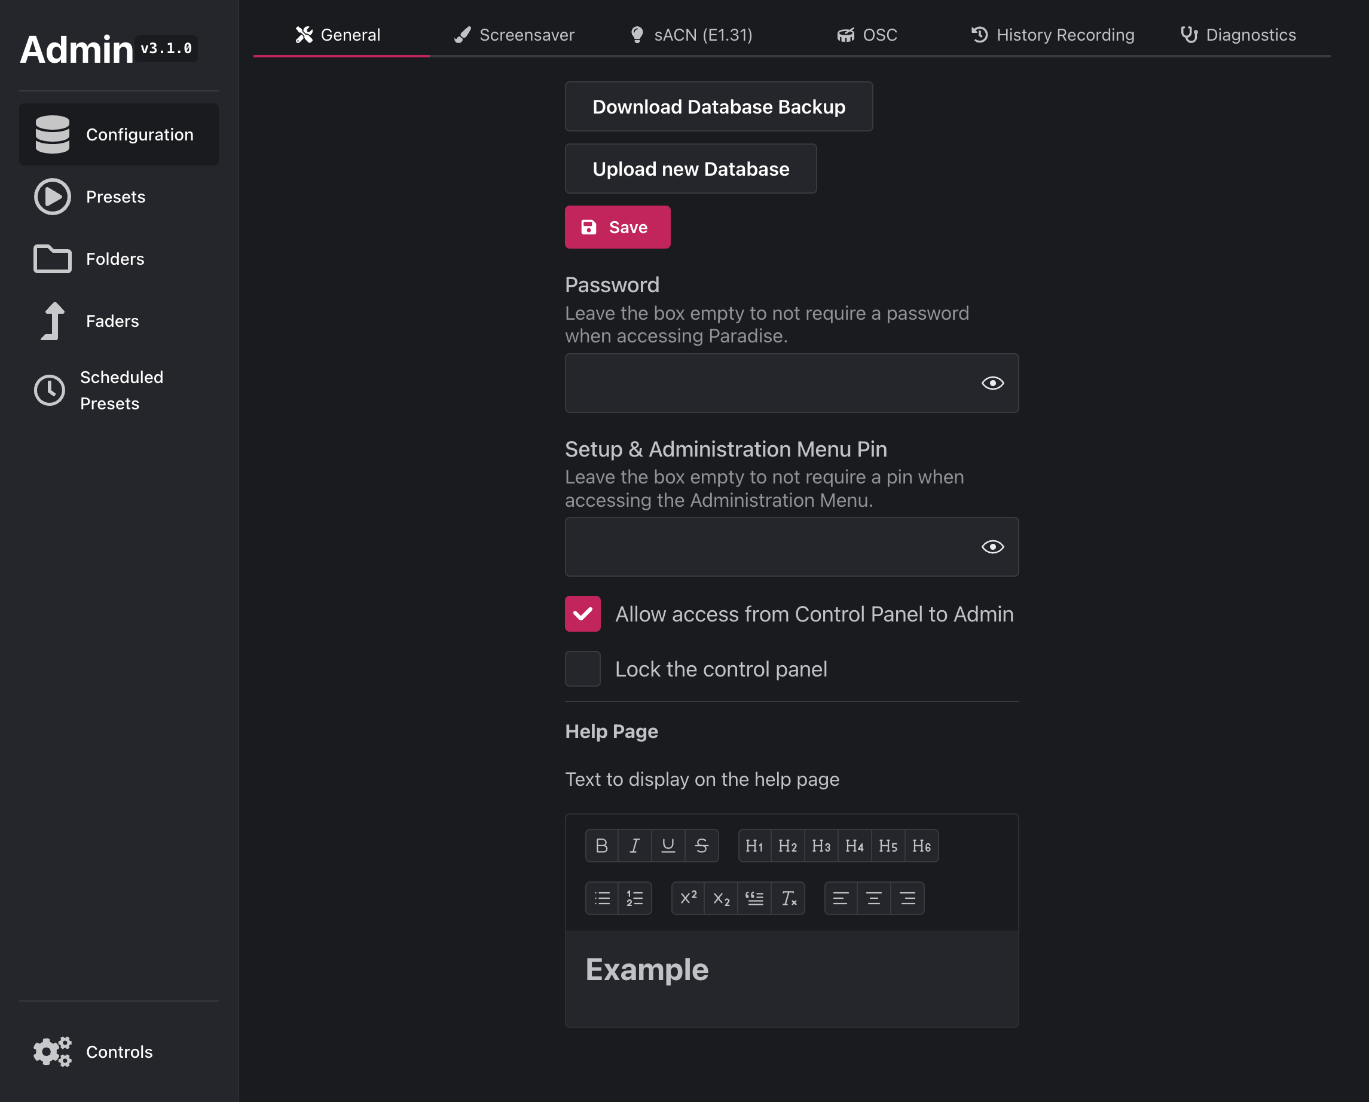Toggle bold formatting in Help Page editor
1369x1102 pixels.
click(602, 844)
